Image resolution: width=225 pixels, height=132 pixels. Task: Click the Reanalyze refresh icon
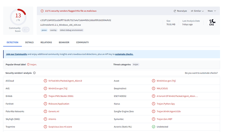(x=175, y=11)
